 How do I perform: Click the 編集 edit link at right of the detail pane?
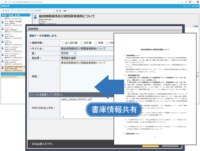pyautogui.click(x=196, y=26)
